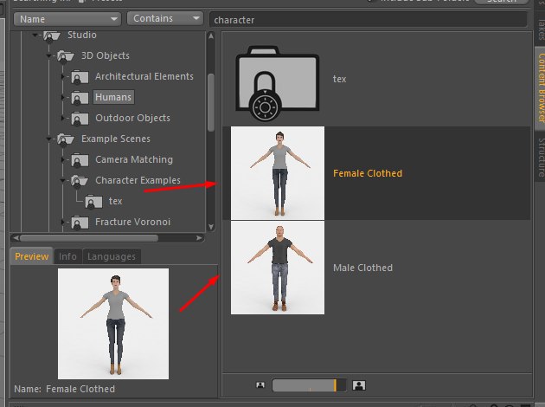
Task: Click the locked folder icon beside Architectural Elements
Action: point(80,77)
